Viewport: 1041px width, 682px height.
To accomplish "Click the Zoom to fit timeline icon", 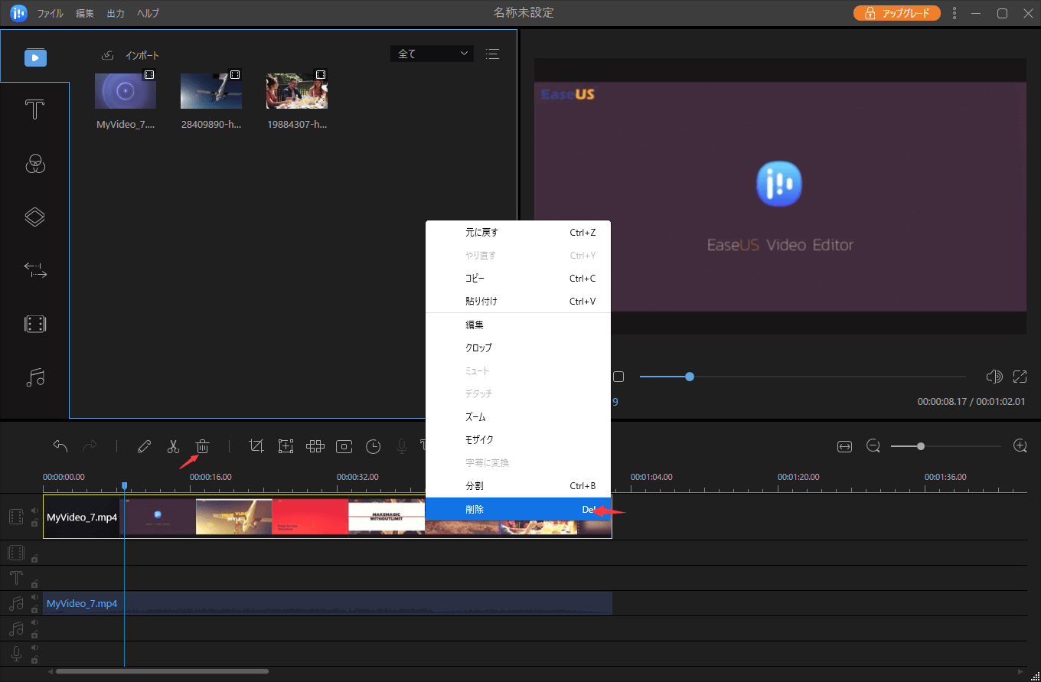I will [x=844, y=446].
